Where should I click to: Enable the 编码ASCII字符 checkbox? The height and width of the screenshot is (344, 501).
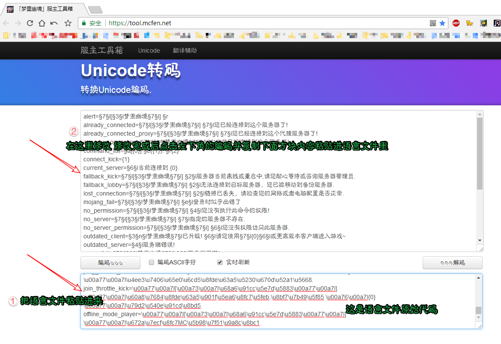[151, 262]
